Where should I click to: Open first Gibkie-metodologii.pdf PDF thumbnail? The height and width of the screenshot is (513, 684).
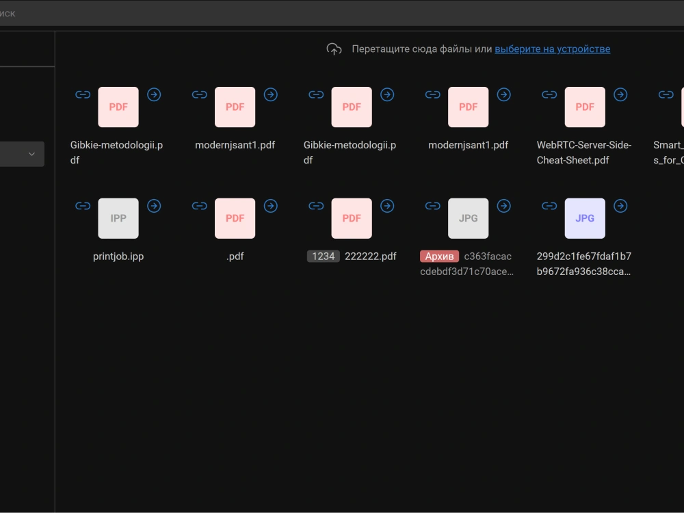[118, 107]
